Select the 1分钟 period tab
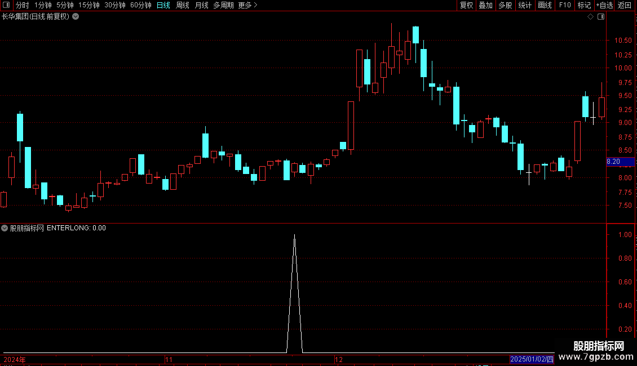Screen dimensions: 637x366 coord(43,5)
